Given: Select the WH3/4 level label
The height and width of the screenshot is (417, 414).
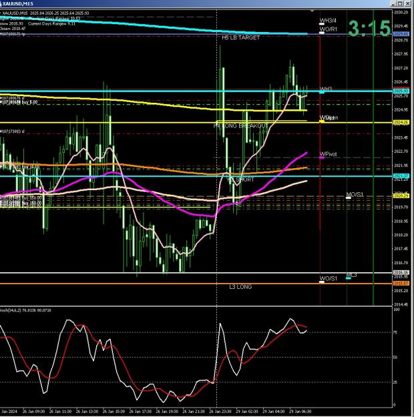Looking at the screenshot, I should (328, 21).
